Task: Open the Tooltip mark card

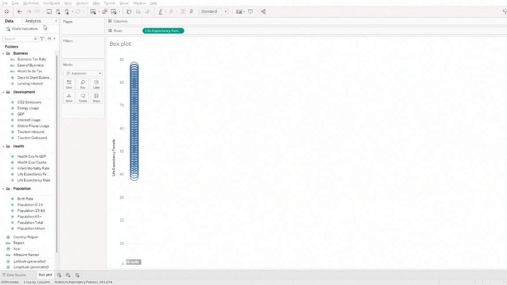Action: tap(82, 97)
